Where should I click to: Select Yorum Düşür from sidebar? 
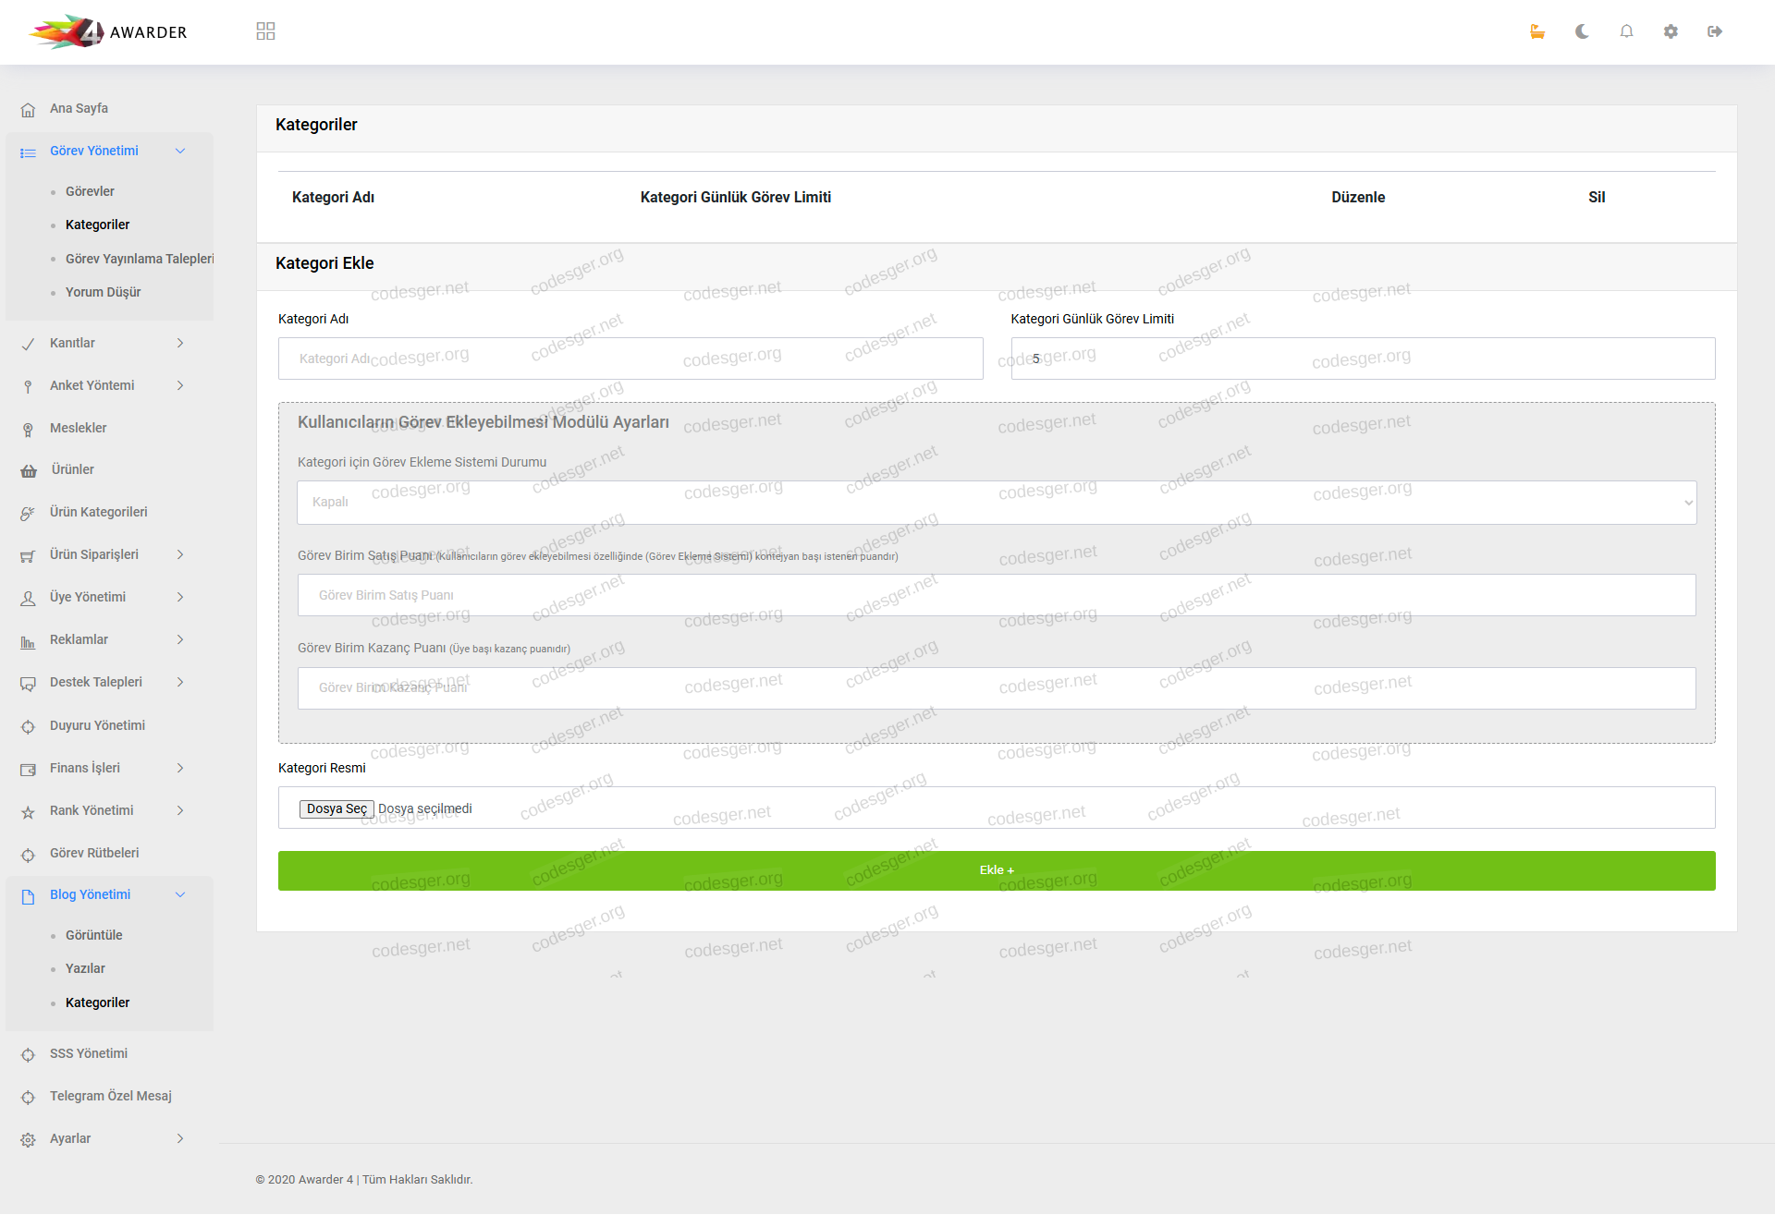coord(103,292)
